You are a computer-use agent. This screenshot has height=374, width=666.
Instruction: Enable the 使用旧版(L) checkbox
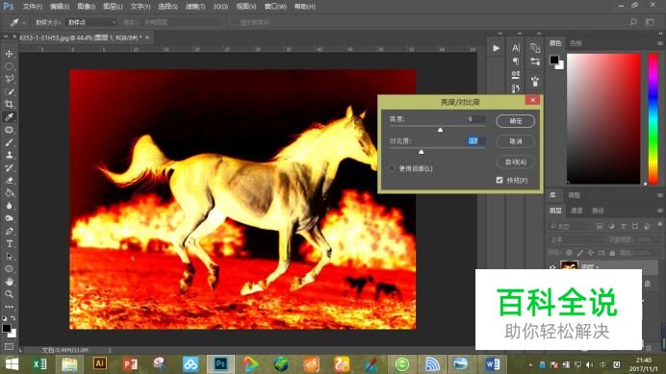[392, 168]
